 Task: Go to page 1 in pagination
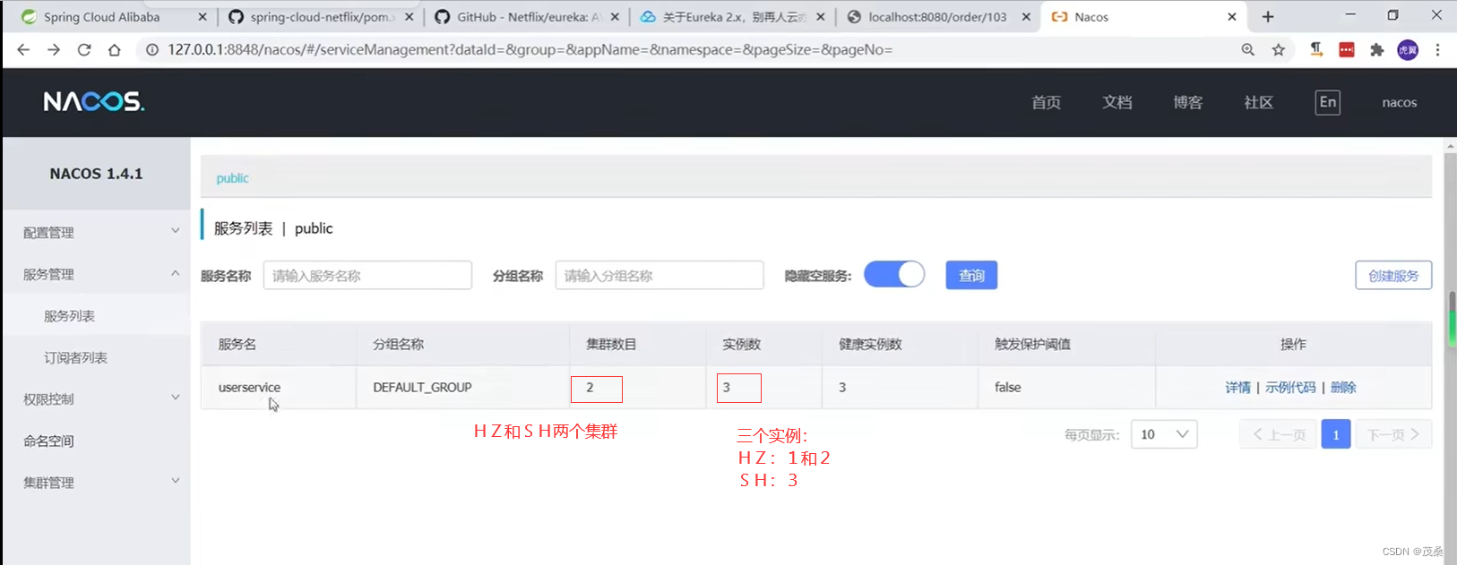[1335, 434]
